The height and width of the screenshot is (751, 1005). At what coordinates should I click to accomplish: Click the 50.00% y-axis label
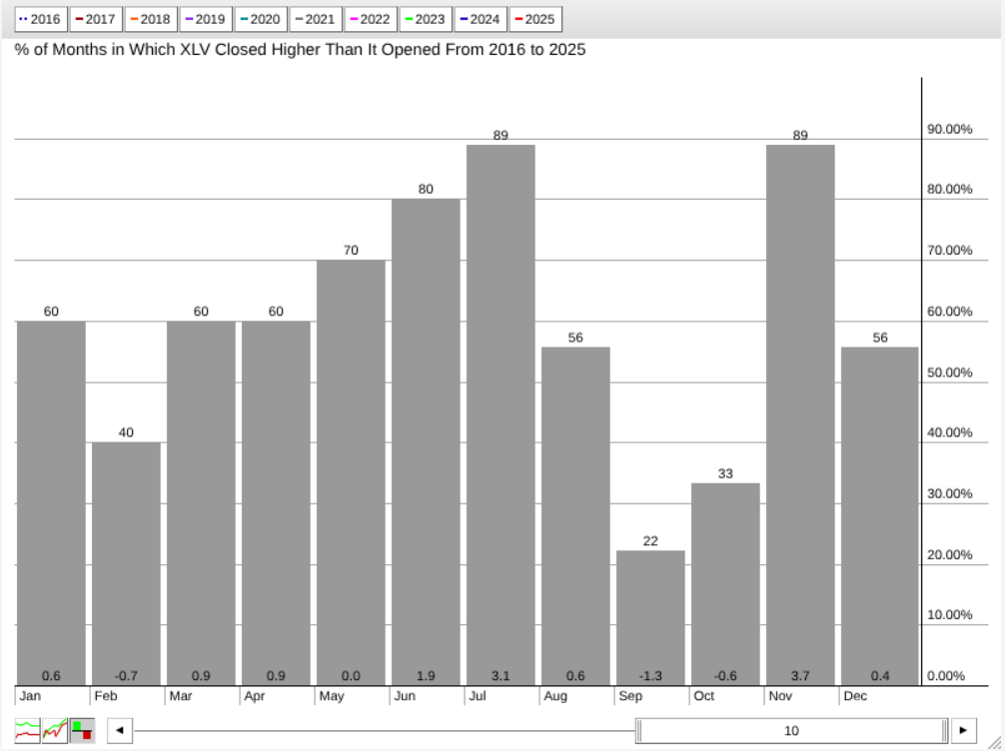click(x=950, y=373)
